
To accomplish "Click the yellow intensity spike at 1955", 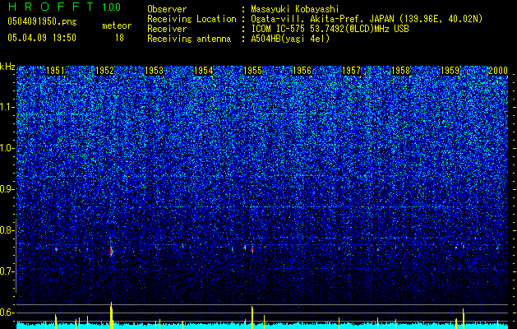I will 252,317.
